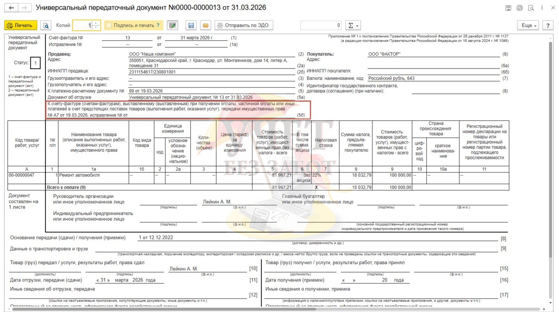Click the back navigation arrow
559x312 pixels.
[x=11, y=8]
